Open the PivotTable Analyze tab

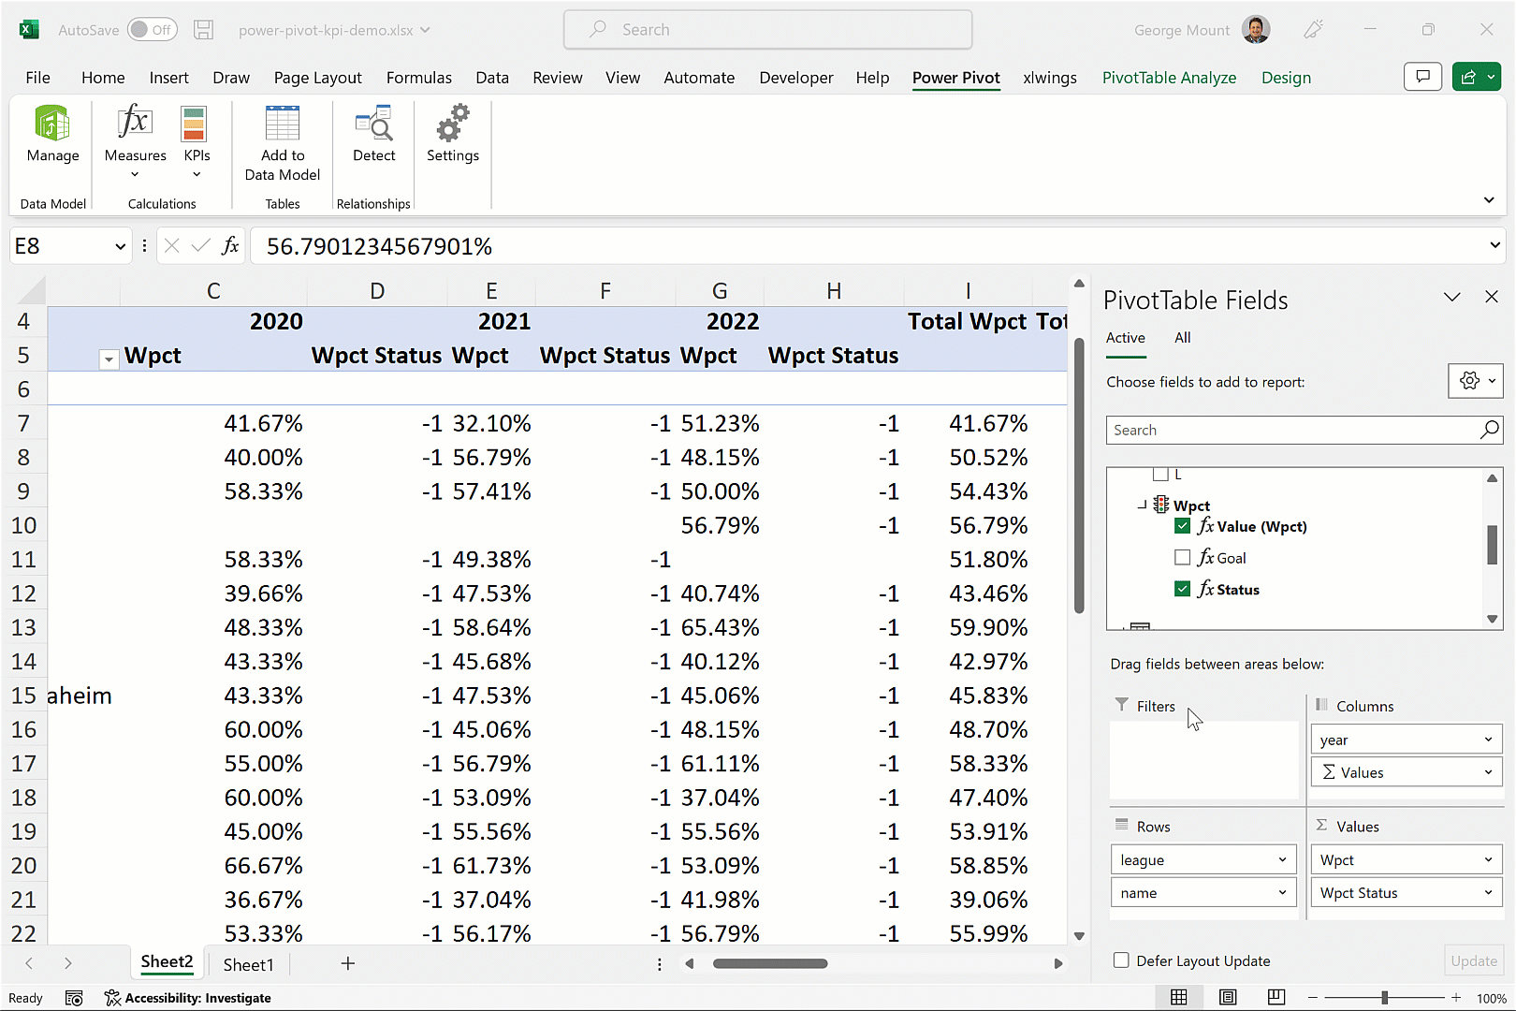[1169, 78]
